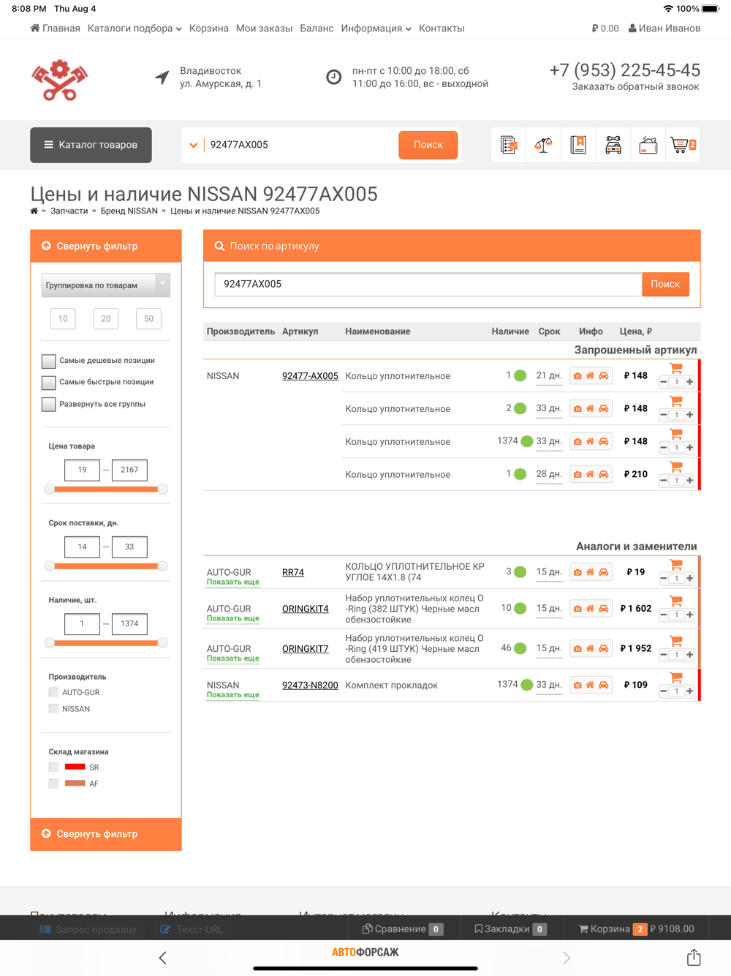Screen dimensions: 731x976
Task: Open 'Группировка по товарам' dropdown
Action: 106,285
